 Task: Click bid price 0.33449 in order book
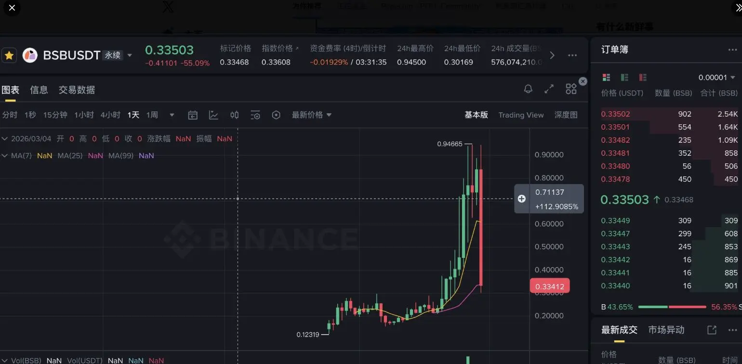(615, 221)
